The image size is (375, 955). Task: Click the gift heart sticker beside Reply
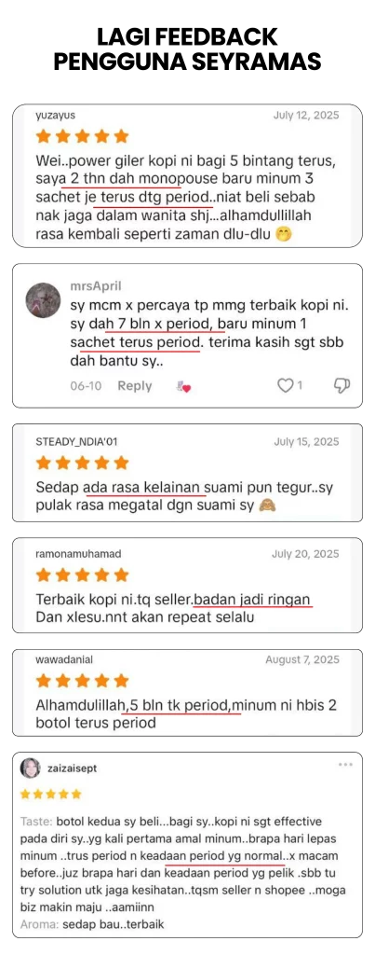(183, 386)
